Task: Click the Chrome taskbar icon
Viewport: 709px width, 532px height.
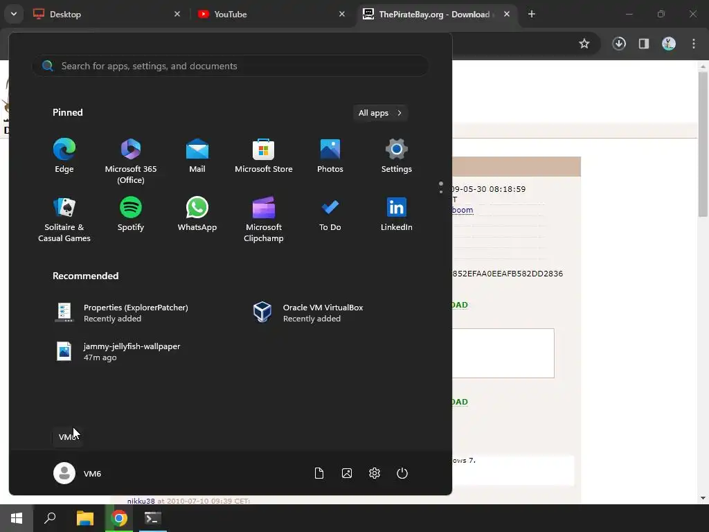Action: click(119, 518)
